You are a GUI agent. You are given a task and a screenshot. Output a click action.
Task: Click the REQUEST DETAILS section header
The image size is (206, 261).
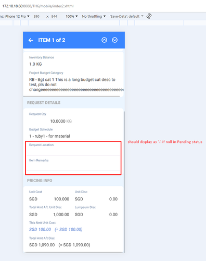click(44, 103)
